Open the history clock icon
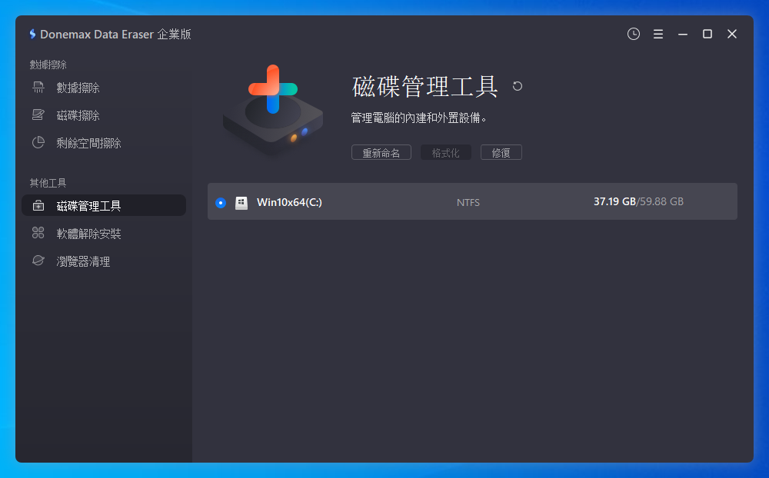This screenshot has width=769, height=478. 633,34
